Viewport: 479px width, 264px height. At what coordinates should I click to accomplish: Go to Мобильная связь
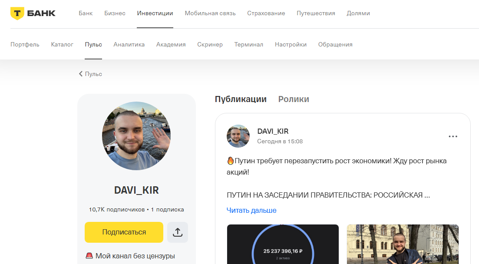click(210, 13)
